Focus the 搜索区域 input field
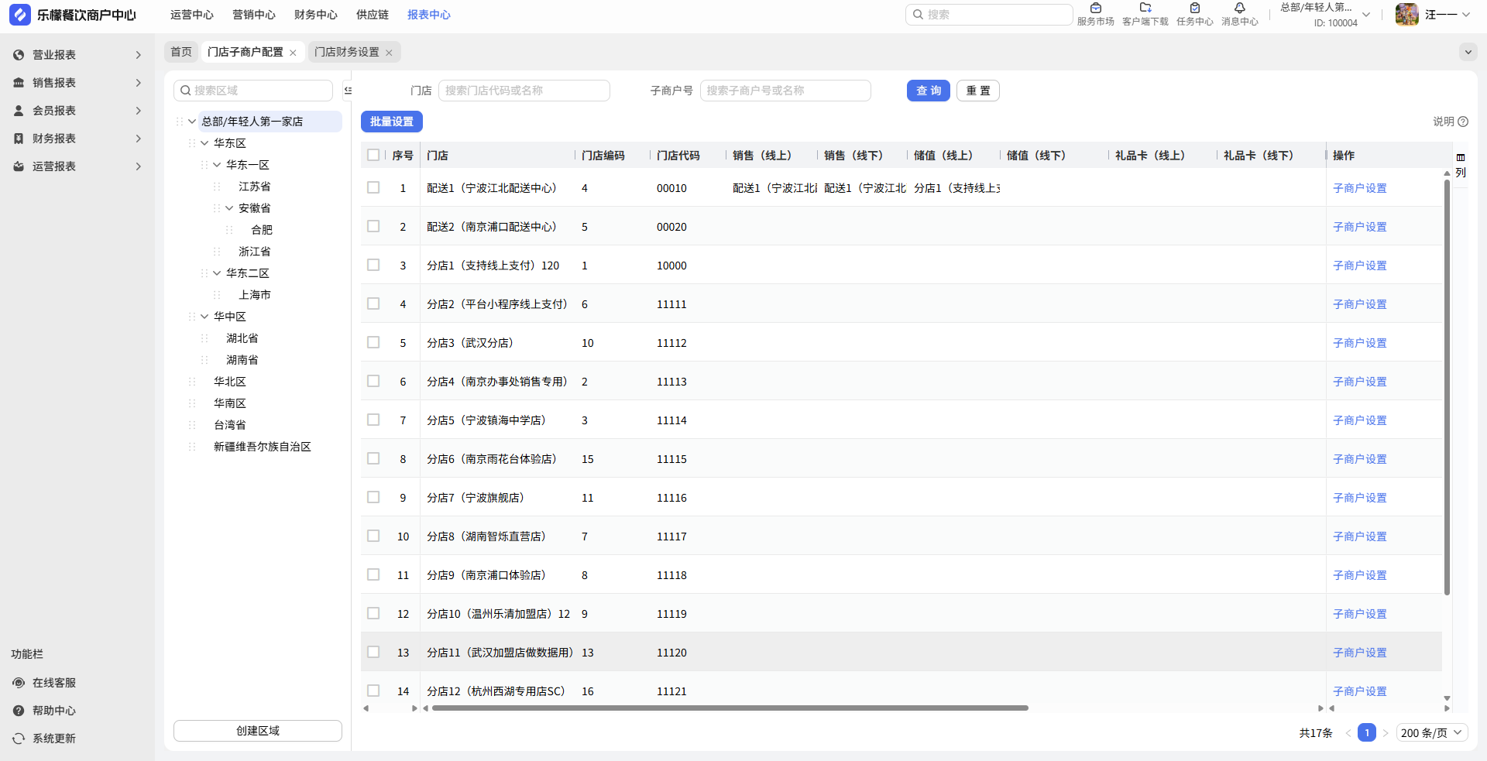 (x=253, y=91)
